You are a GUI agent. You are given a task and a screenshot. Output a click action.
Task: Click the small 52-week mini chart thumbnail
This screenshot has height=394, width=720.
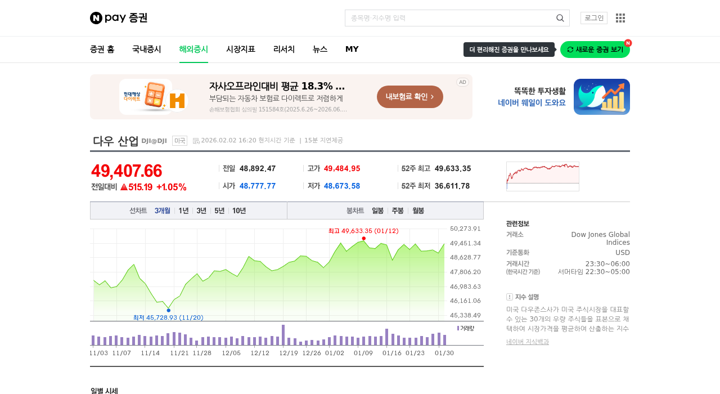click(542, 176)
